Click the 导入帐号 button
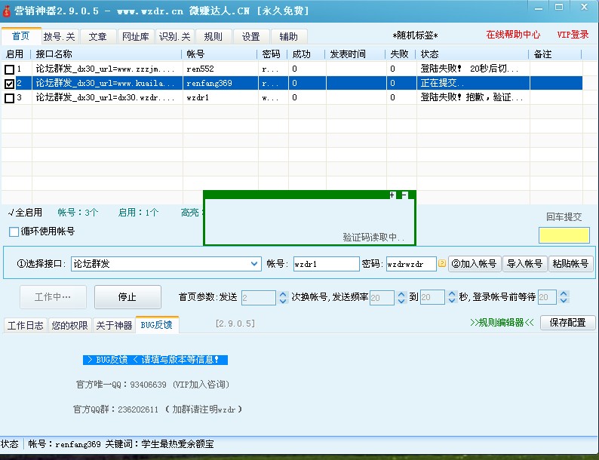The image size is (599, 460). click(525, 264)
